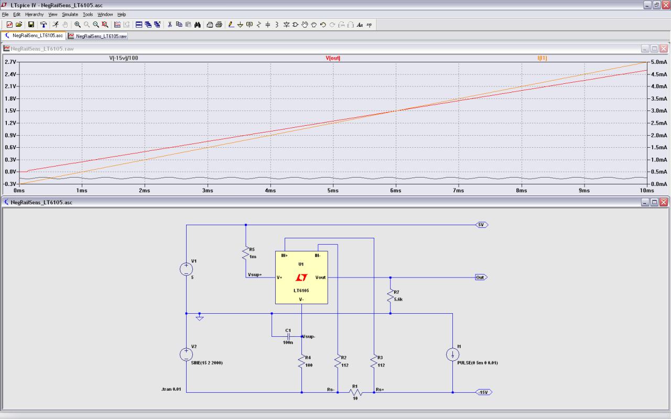Click the .tran 0.01 directive text
Viewport: 671px width, 419px height.
pos(171,389)
